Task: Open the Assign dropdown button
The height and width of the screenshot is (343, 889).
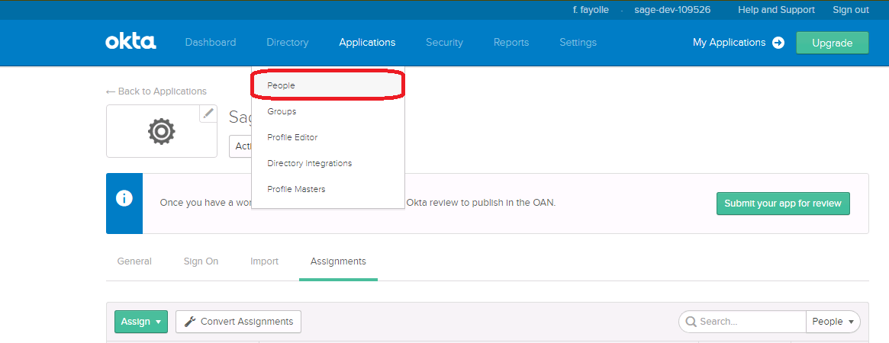Action: [x=141, y=322]
